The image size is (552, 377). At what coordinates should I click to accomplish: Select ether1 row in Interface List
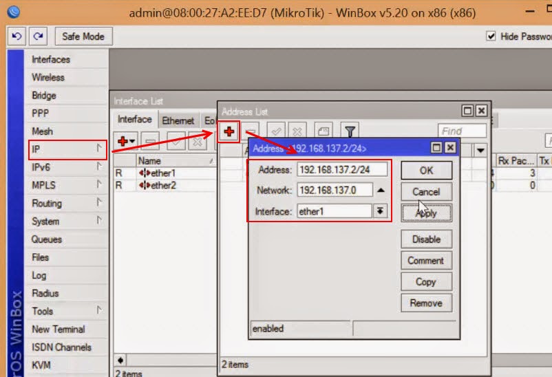click(x=164, y=173)
